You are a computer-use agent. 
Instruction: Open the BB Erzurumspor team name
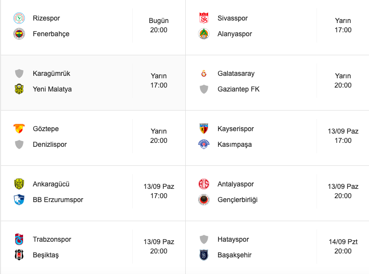[58, 200]
